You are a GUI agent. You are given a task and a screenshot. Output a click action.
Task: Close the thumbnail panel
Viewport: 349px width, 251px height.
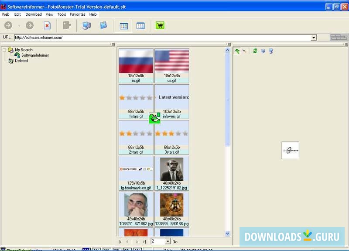coord(229,45)
